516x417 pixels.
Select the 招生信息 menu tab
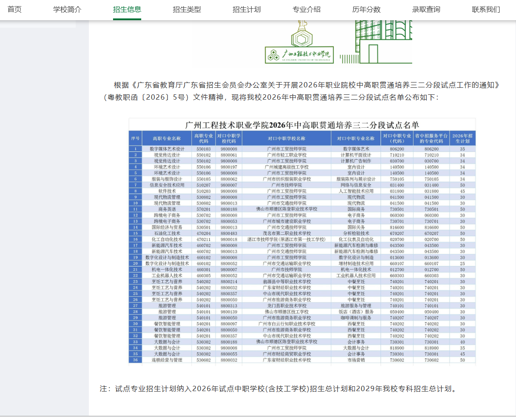pos(127,10)
